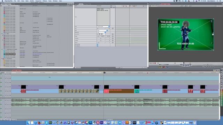Open the File menu
The image size is (223, 125).
[15, 1]
